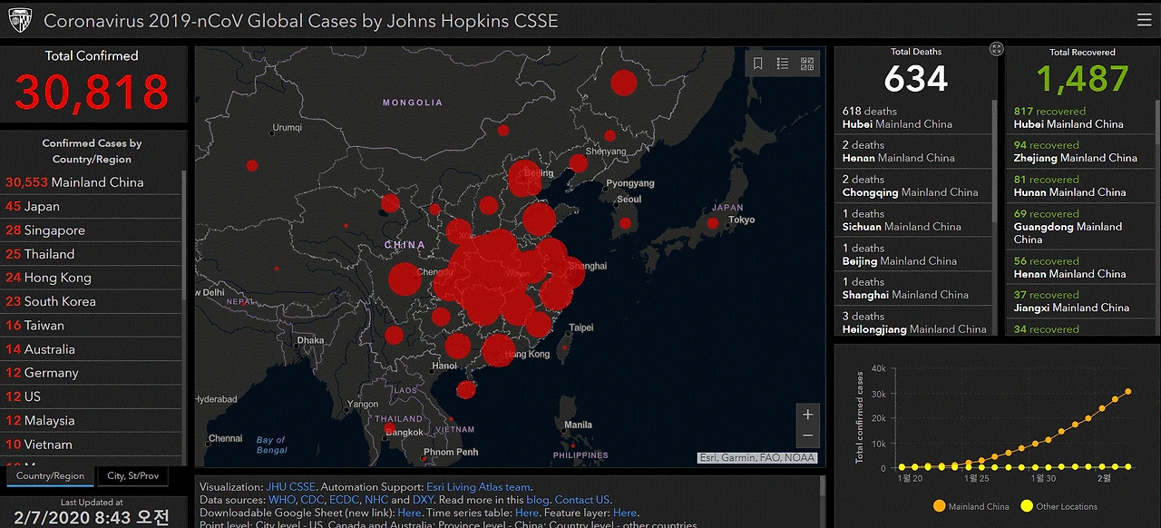
Task: Select 817 recovered Hubei row
Action: (1080, 117)
